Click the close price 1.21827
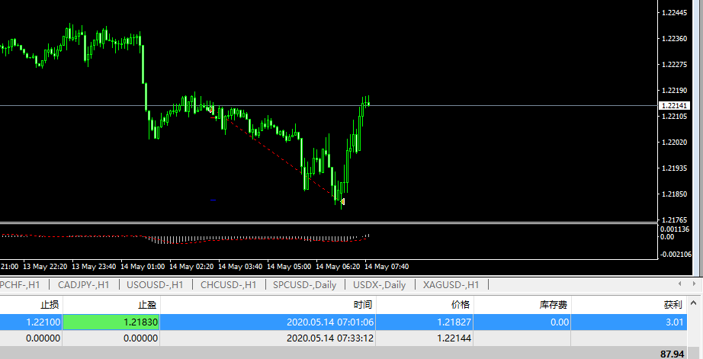Image resolution: width=703 pixels, height=359 pixels. point(454,322)
